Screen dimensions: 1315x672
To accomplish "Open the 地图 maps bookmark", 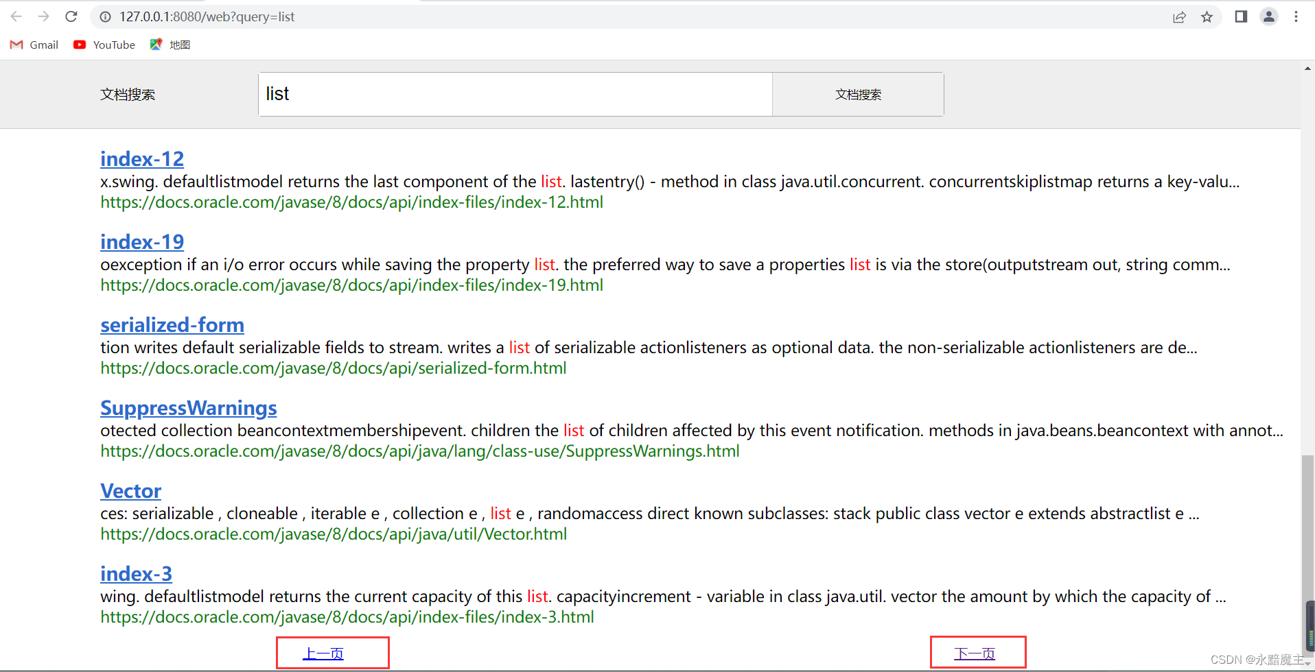I will tap(170, 45).
